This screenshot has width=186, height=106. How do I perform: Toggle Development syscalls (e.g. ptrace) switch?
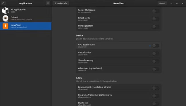tap(156, 88)
